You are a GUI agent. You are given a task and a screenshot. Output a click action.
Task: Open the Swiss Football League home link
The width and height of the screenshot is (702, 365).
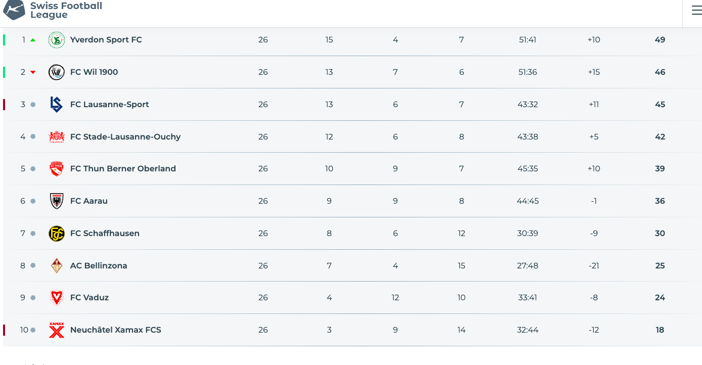point(53,10)
